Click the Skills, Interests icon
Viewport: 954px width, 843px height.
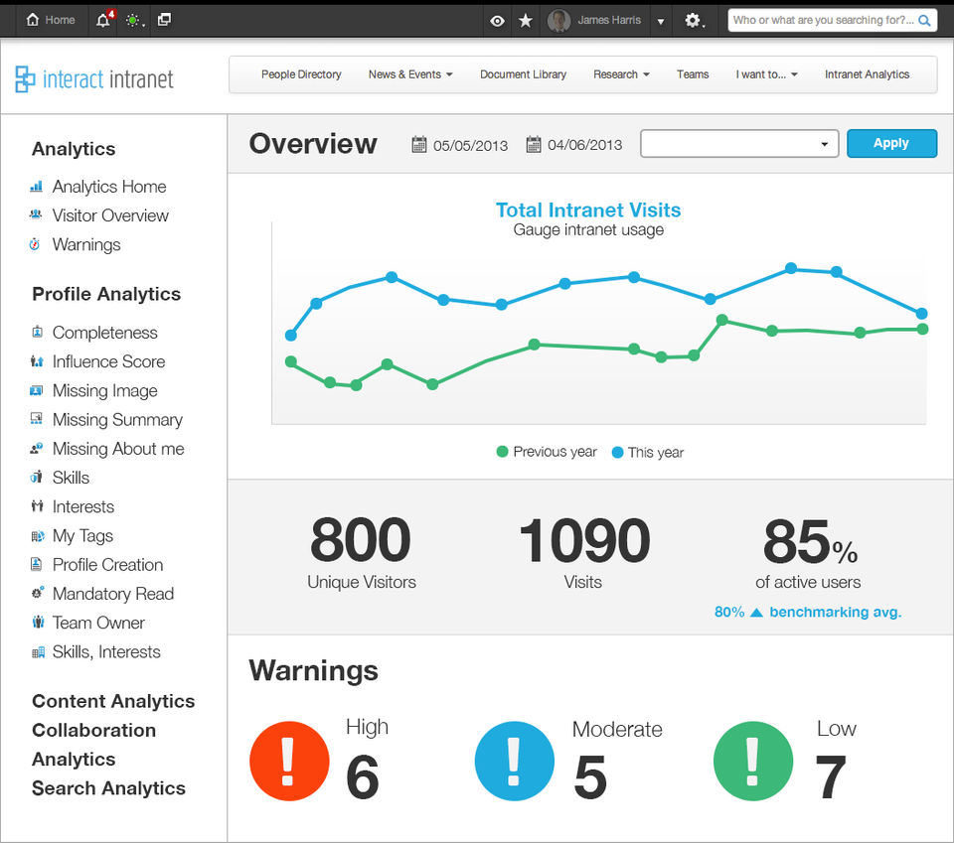[38, 652]
